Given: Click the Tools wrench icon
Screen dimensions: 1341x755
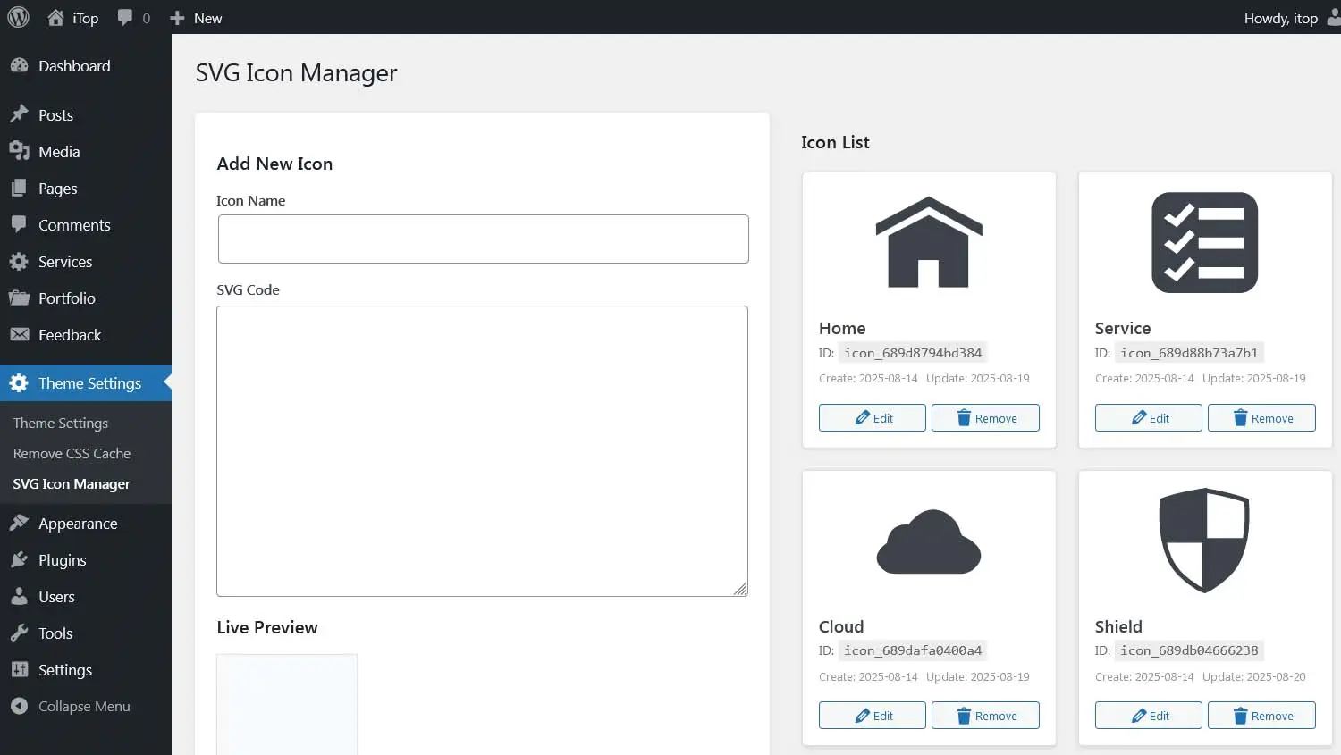Looking at the screenshot, I should (x=19, y=633).
